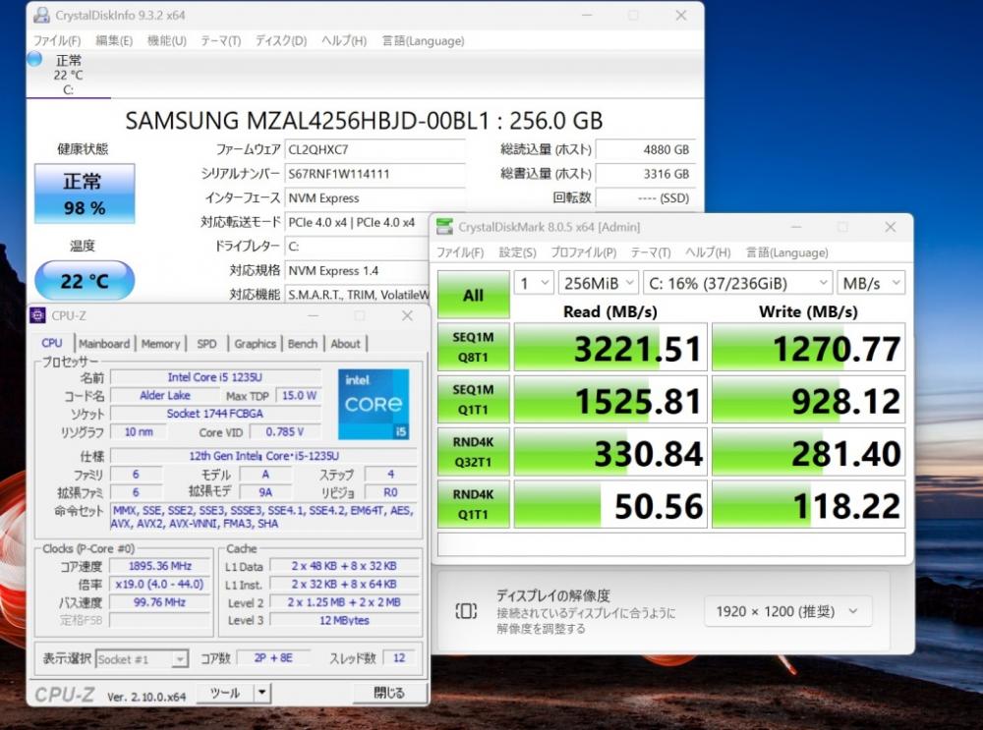
Task: Open 言語(Language) menu in CrystalDiskMark
Action: (786, 253)
